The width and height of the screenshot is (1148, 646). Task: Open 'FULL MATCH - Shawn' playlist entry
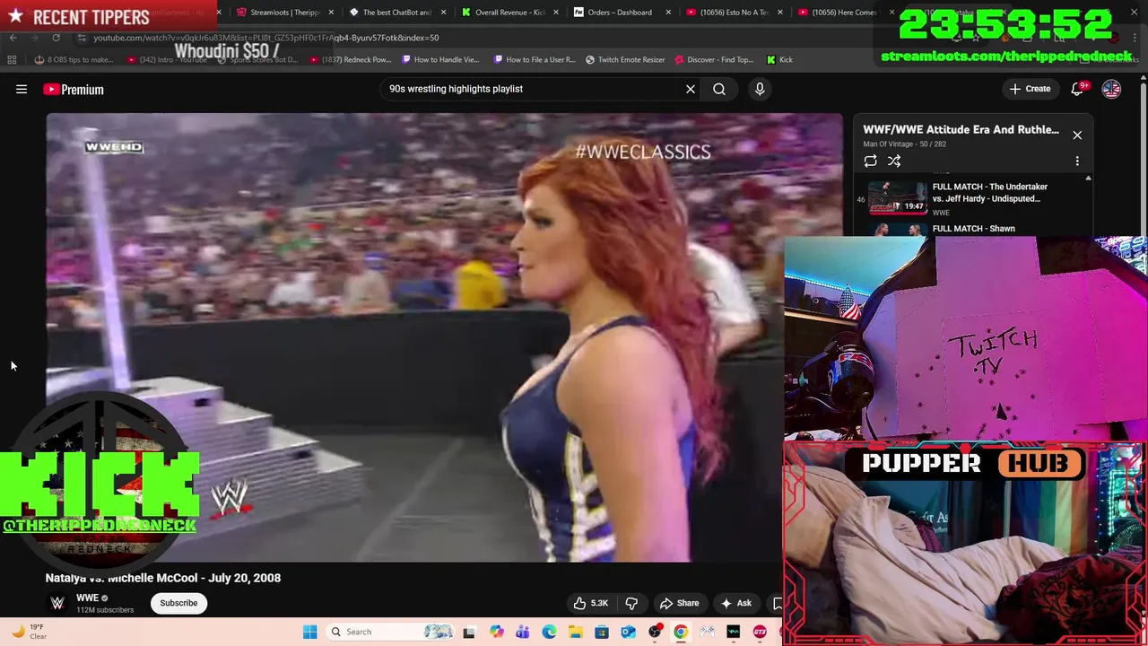(973, 229)
